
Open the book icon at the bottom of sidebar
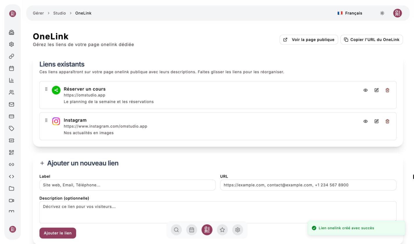pyautogui.click(x=12, y=211)
